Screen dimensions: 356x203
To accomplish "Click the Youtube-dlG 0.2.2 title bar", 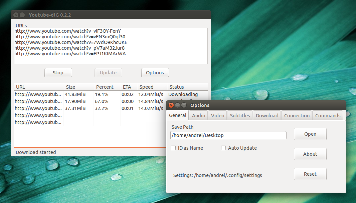I will point(111,15).
